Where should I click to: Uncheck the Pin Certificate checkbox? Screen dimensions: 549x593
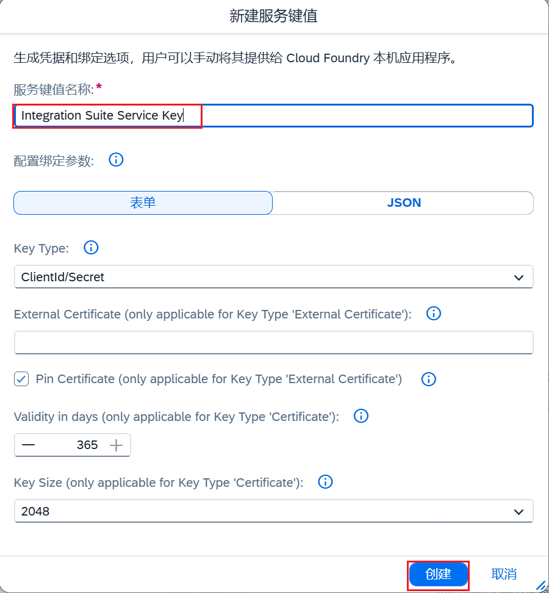click(21, 379)
